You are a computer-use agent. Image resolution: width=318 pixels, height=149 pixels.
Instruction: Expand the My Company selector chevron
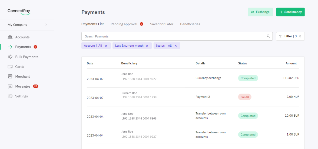point(46,25)
